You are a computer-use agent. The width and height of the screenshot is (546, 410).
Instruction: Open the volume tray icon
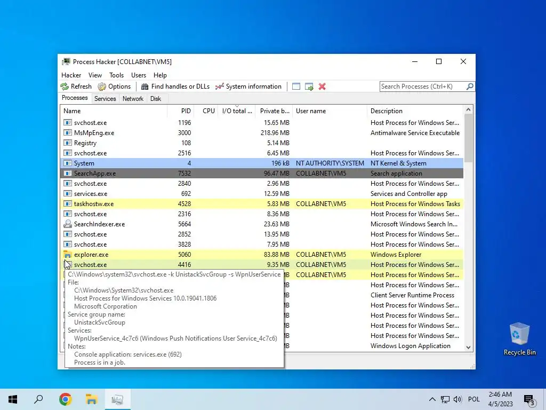pyautogui.click(x=457, y=399)
